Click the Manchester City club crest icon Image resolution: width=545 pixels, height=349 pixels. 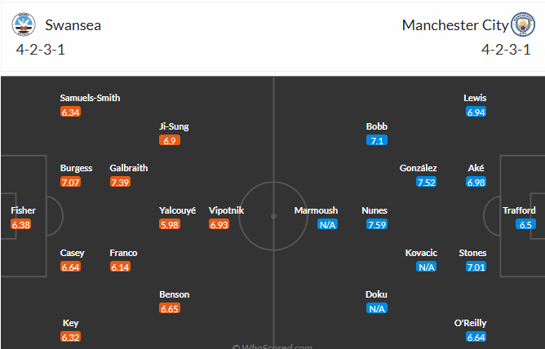coord(521,24)
